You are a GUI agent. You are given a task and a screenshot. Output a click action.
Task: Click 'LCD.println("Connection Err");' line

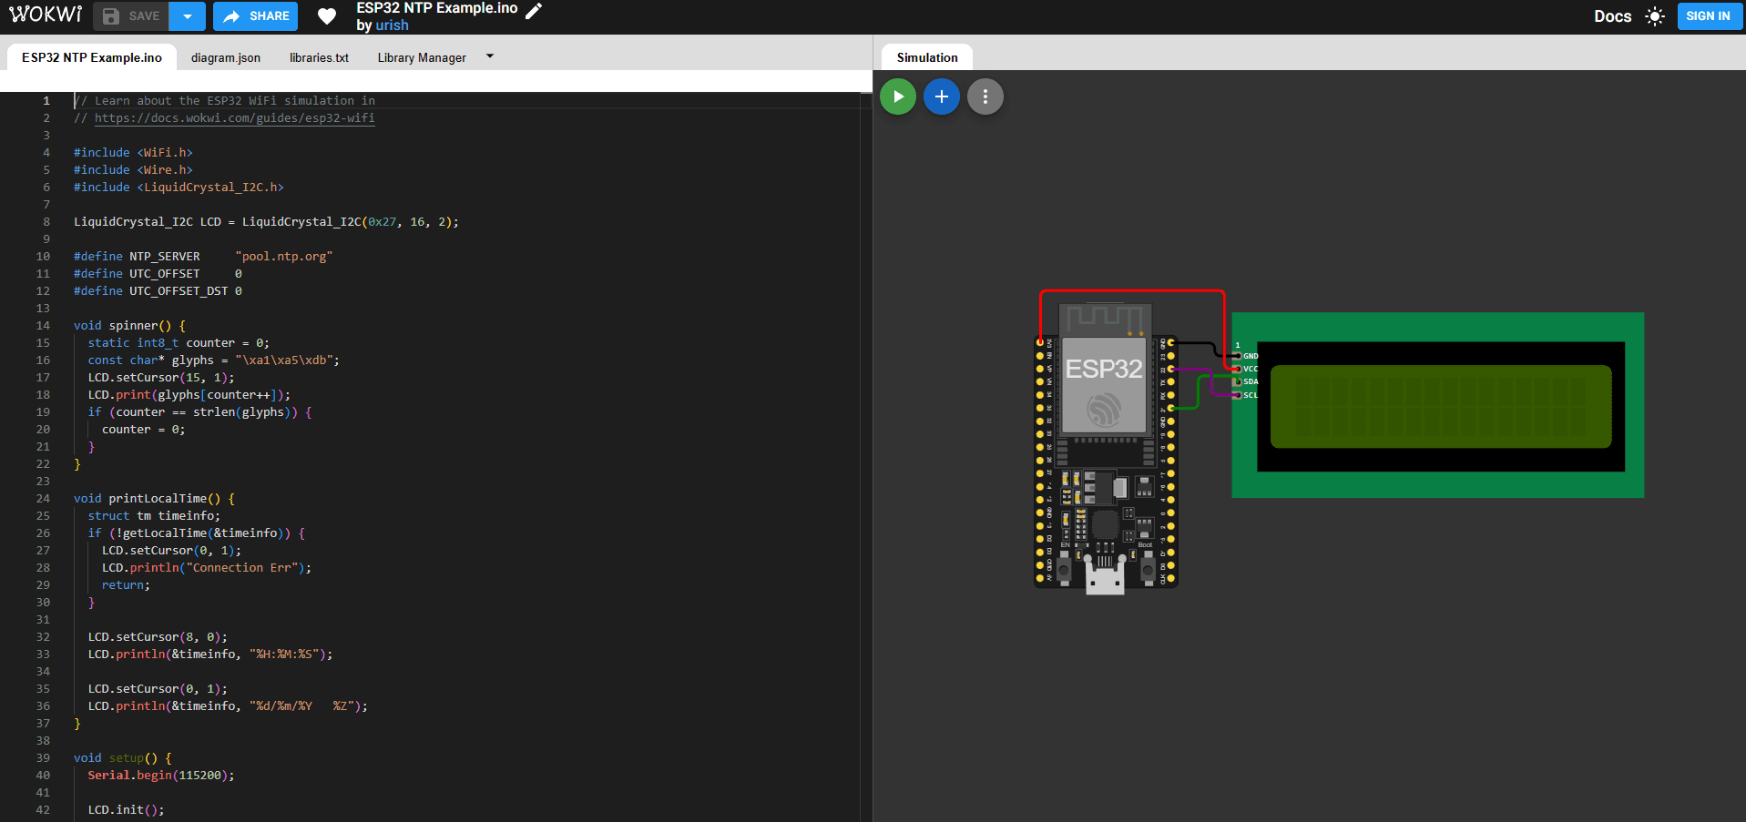tap(207, 568)
